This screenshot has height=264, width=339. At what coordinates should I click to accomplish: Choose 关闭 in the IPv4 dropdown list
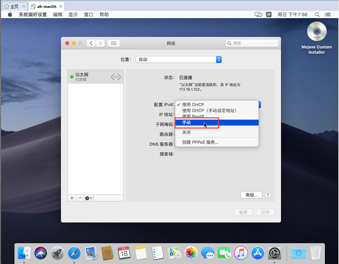click(186, 132)
